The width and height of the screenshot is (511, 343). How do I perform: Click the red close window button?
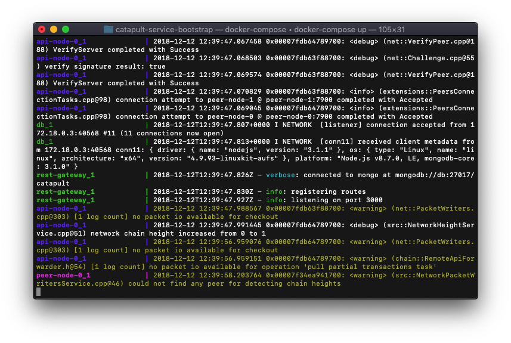pos(42,29)
